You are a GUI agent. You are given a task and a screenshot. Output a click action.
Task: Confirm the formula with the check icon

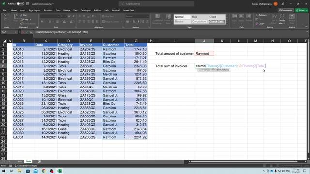[27, 32]
